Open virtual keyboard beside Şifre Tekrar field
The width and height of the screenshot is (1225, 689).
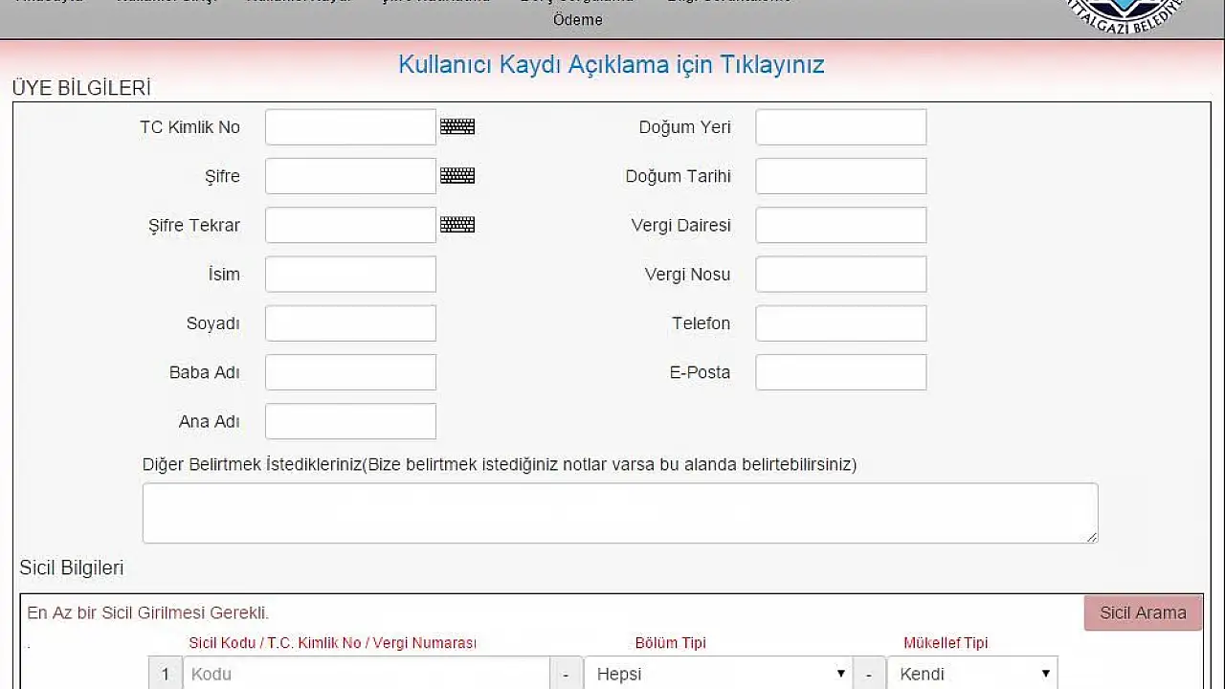[457, 224]
